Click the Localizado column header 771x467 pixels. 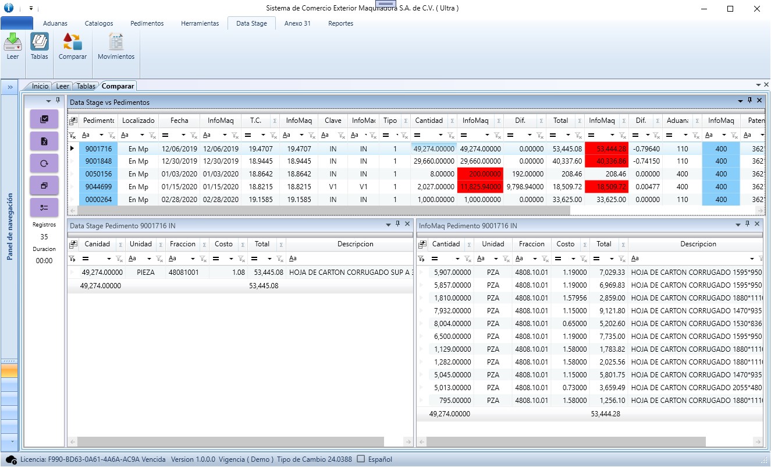[x=138, y=121]
